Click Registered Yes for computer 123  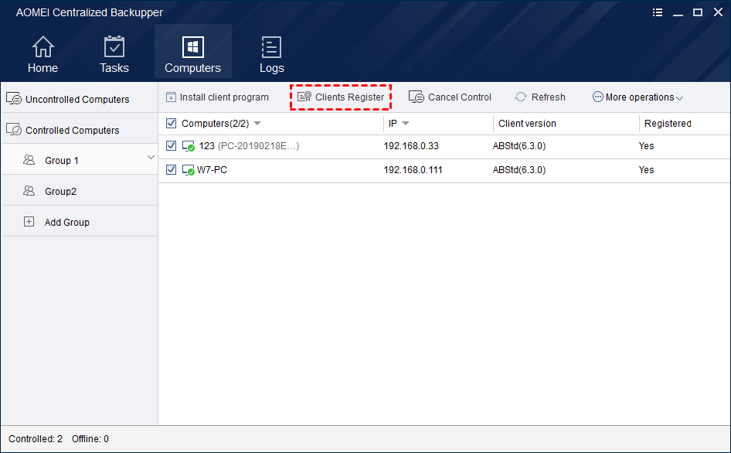[646, 146]
